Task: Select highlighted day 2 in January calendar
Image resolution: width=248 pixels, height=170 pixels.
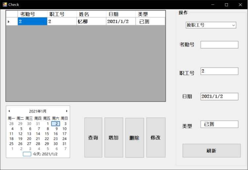Action: pyautogui.click(x=56, y=124)
